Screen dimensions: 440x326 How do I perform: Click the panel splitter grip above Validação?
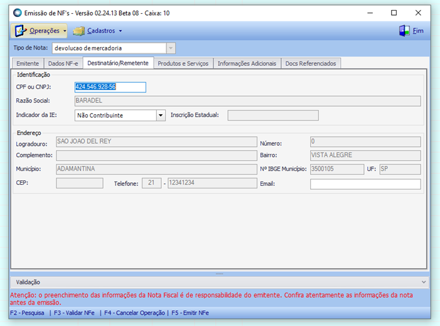click(x=220, y=274)
